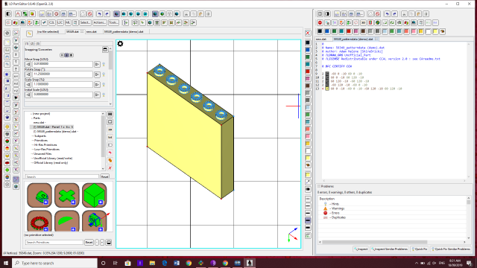
Task: Click the split-columns icon starting the text editor toolbar
Action: coord(320,14)
